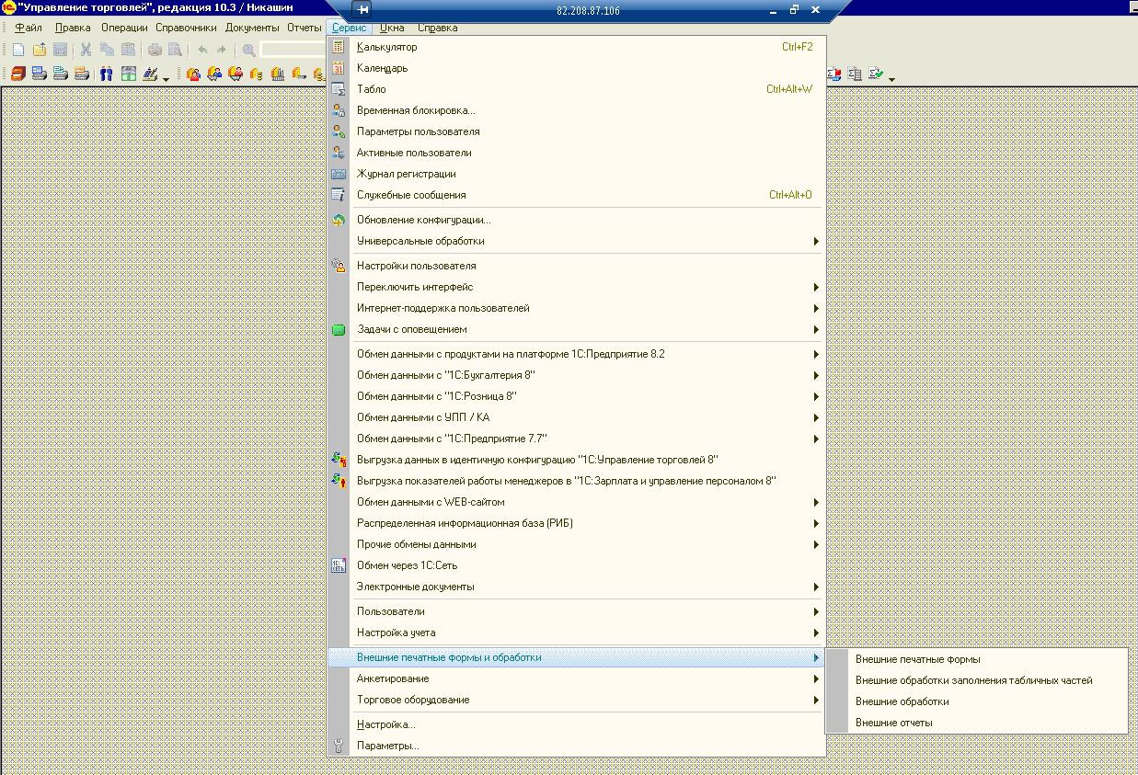The image size is (1138, 775).
Task: Open the Файл menu
Action: tap(29, 28)
